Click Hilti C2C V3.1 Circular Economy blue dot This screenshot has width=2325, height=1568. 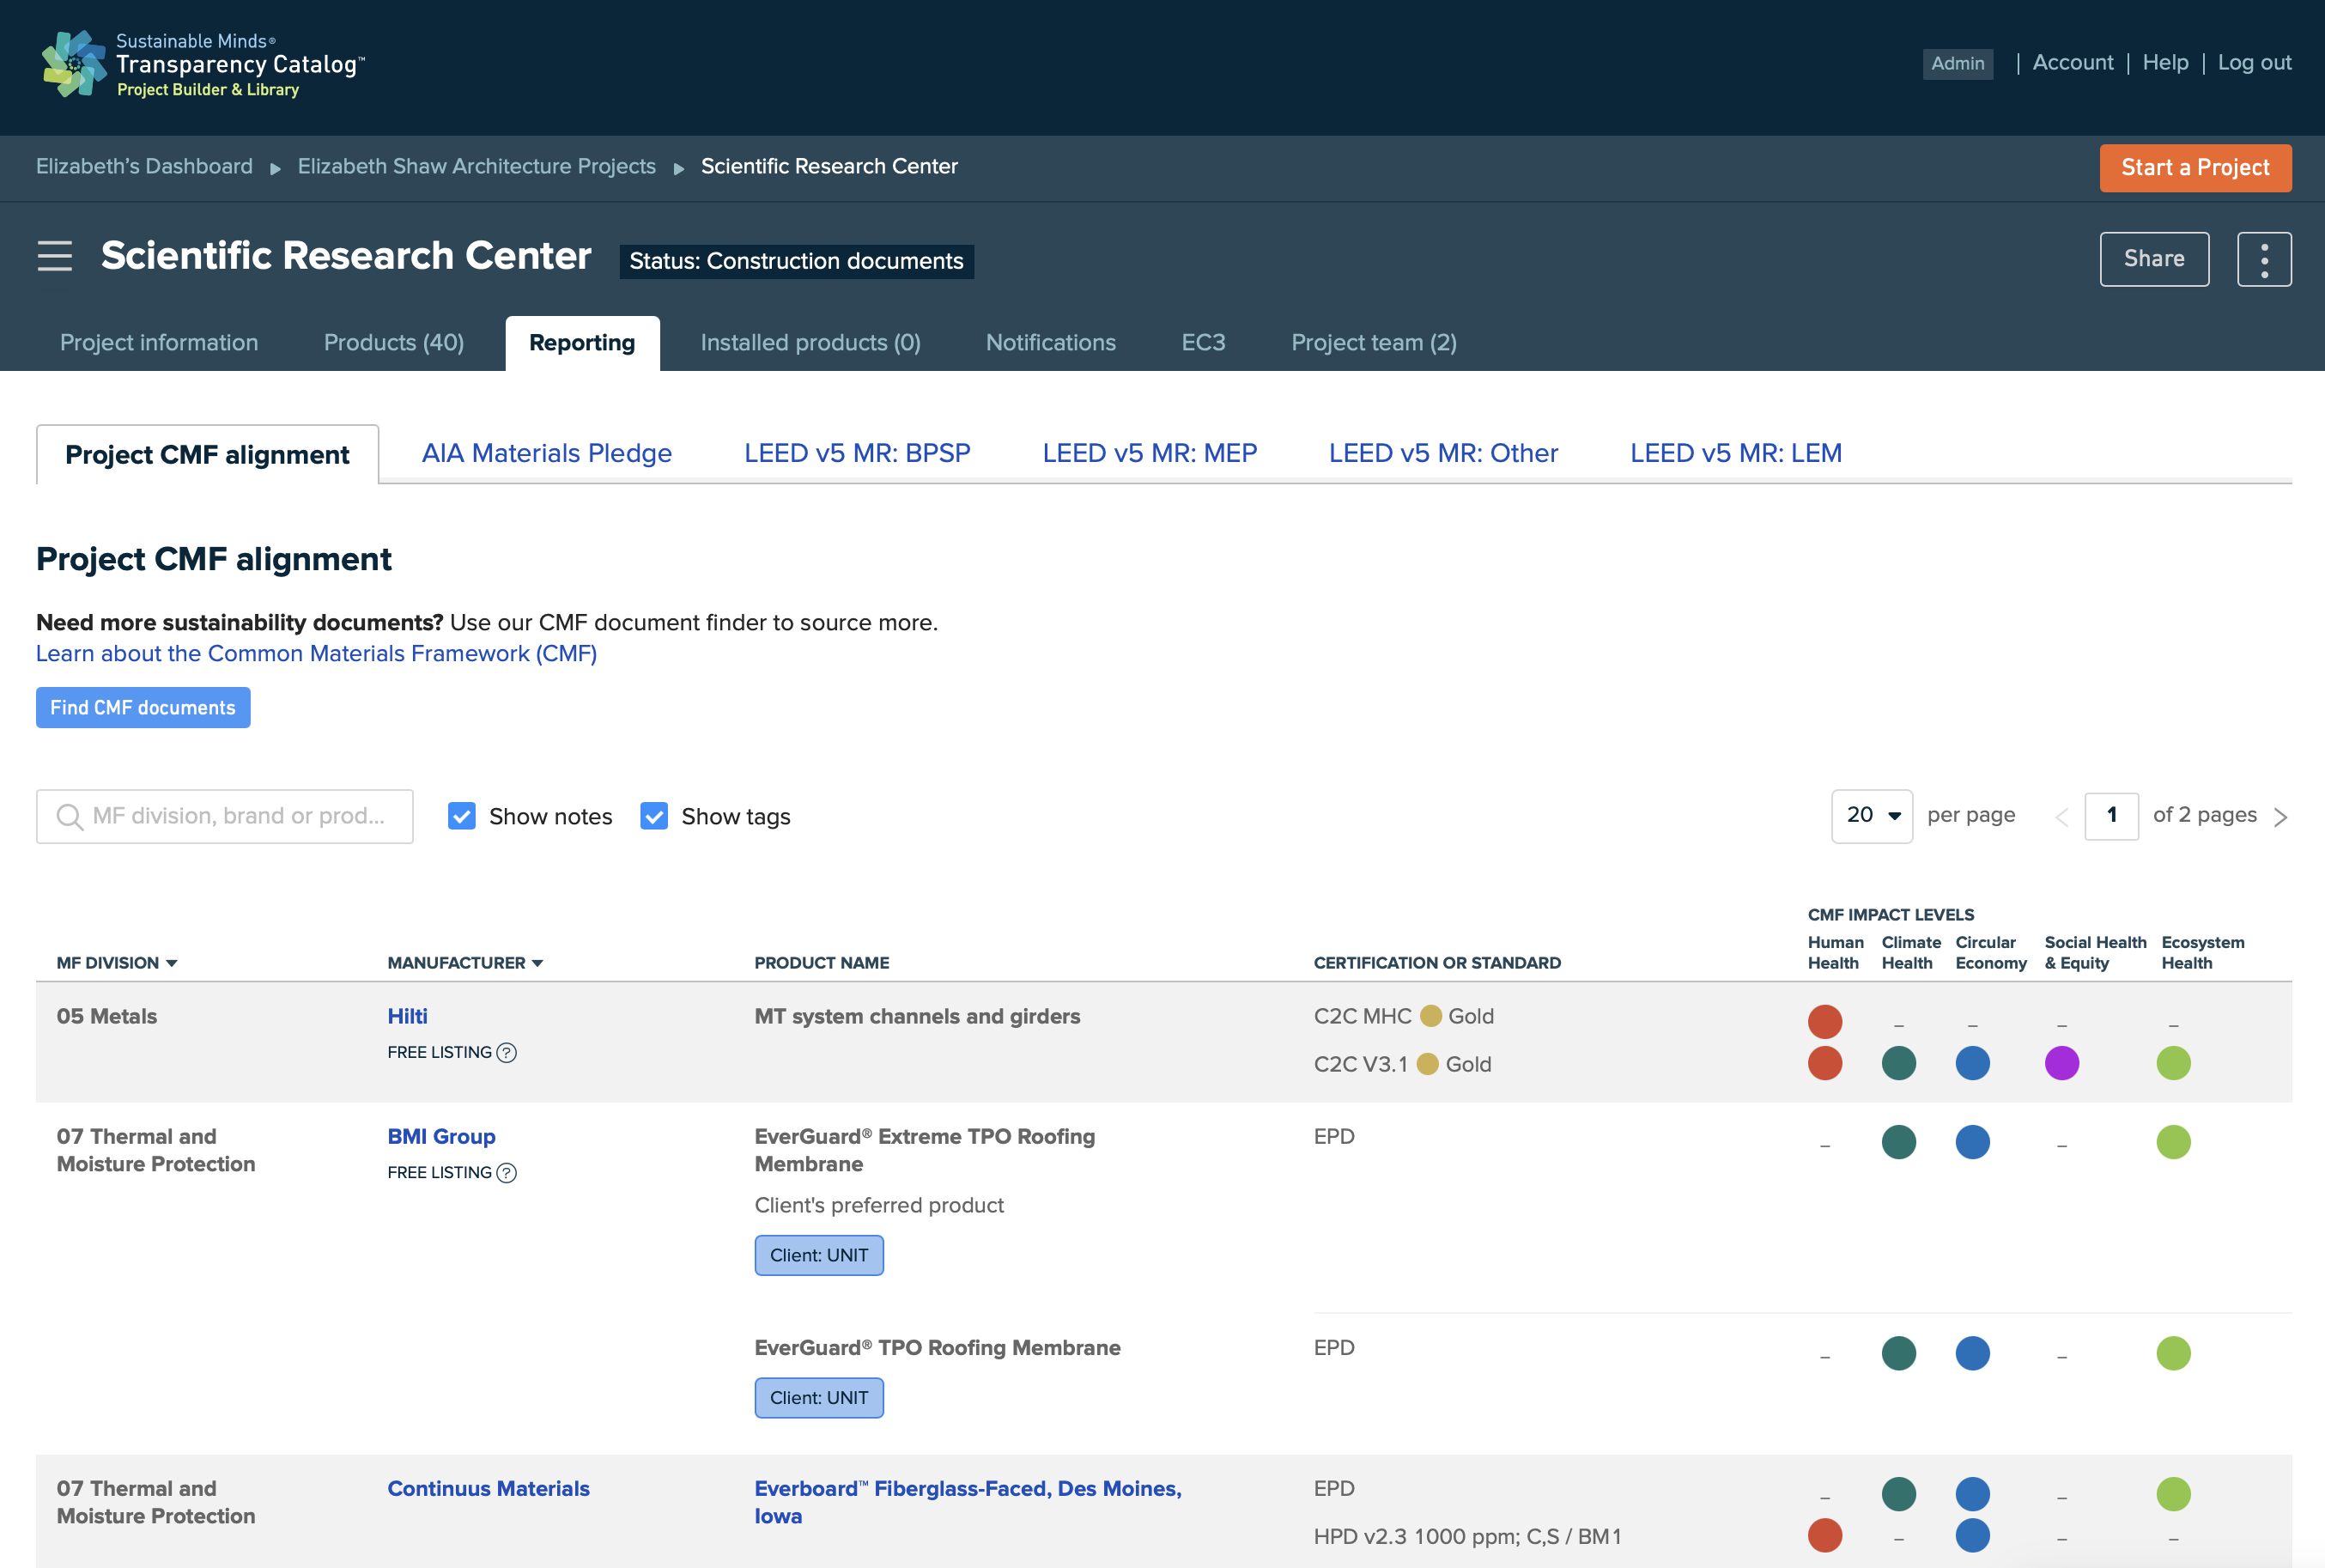point(1972,1063)
